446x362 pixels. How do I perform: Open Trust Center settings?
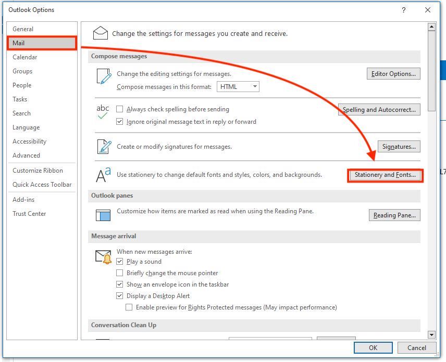[x=42, y=214]
